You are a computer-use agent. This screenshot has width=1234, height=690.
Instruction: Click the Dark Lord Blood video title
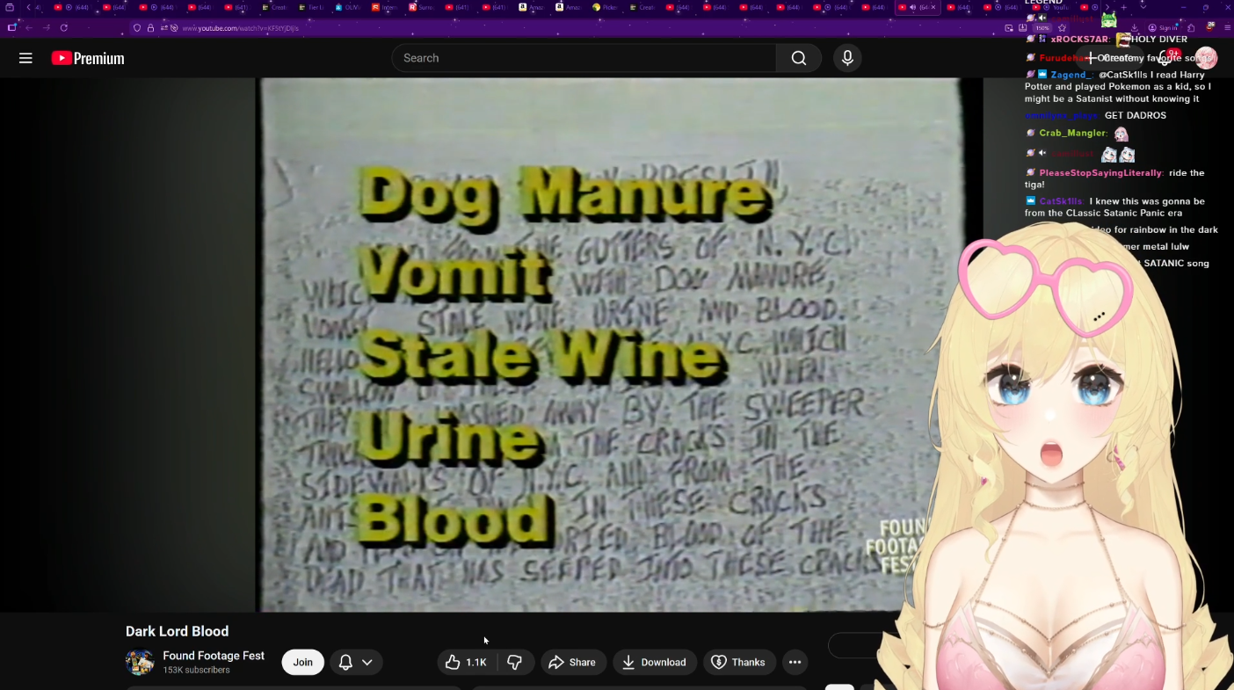[178, 631]
